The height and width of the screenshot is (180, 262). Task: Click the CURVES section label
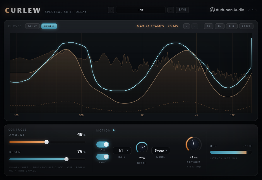tap(15, 26)
